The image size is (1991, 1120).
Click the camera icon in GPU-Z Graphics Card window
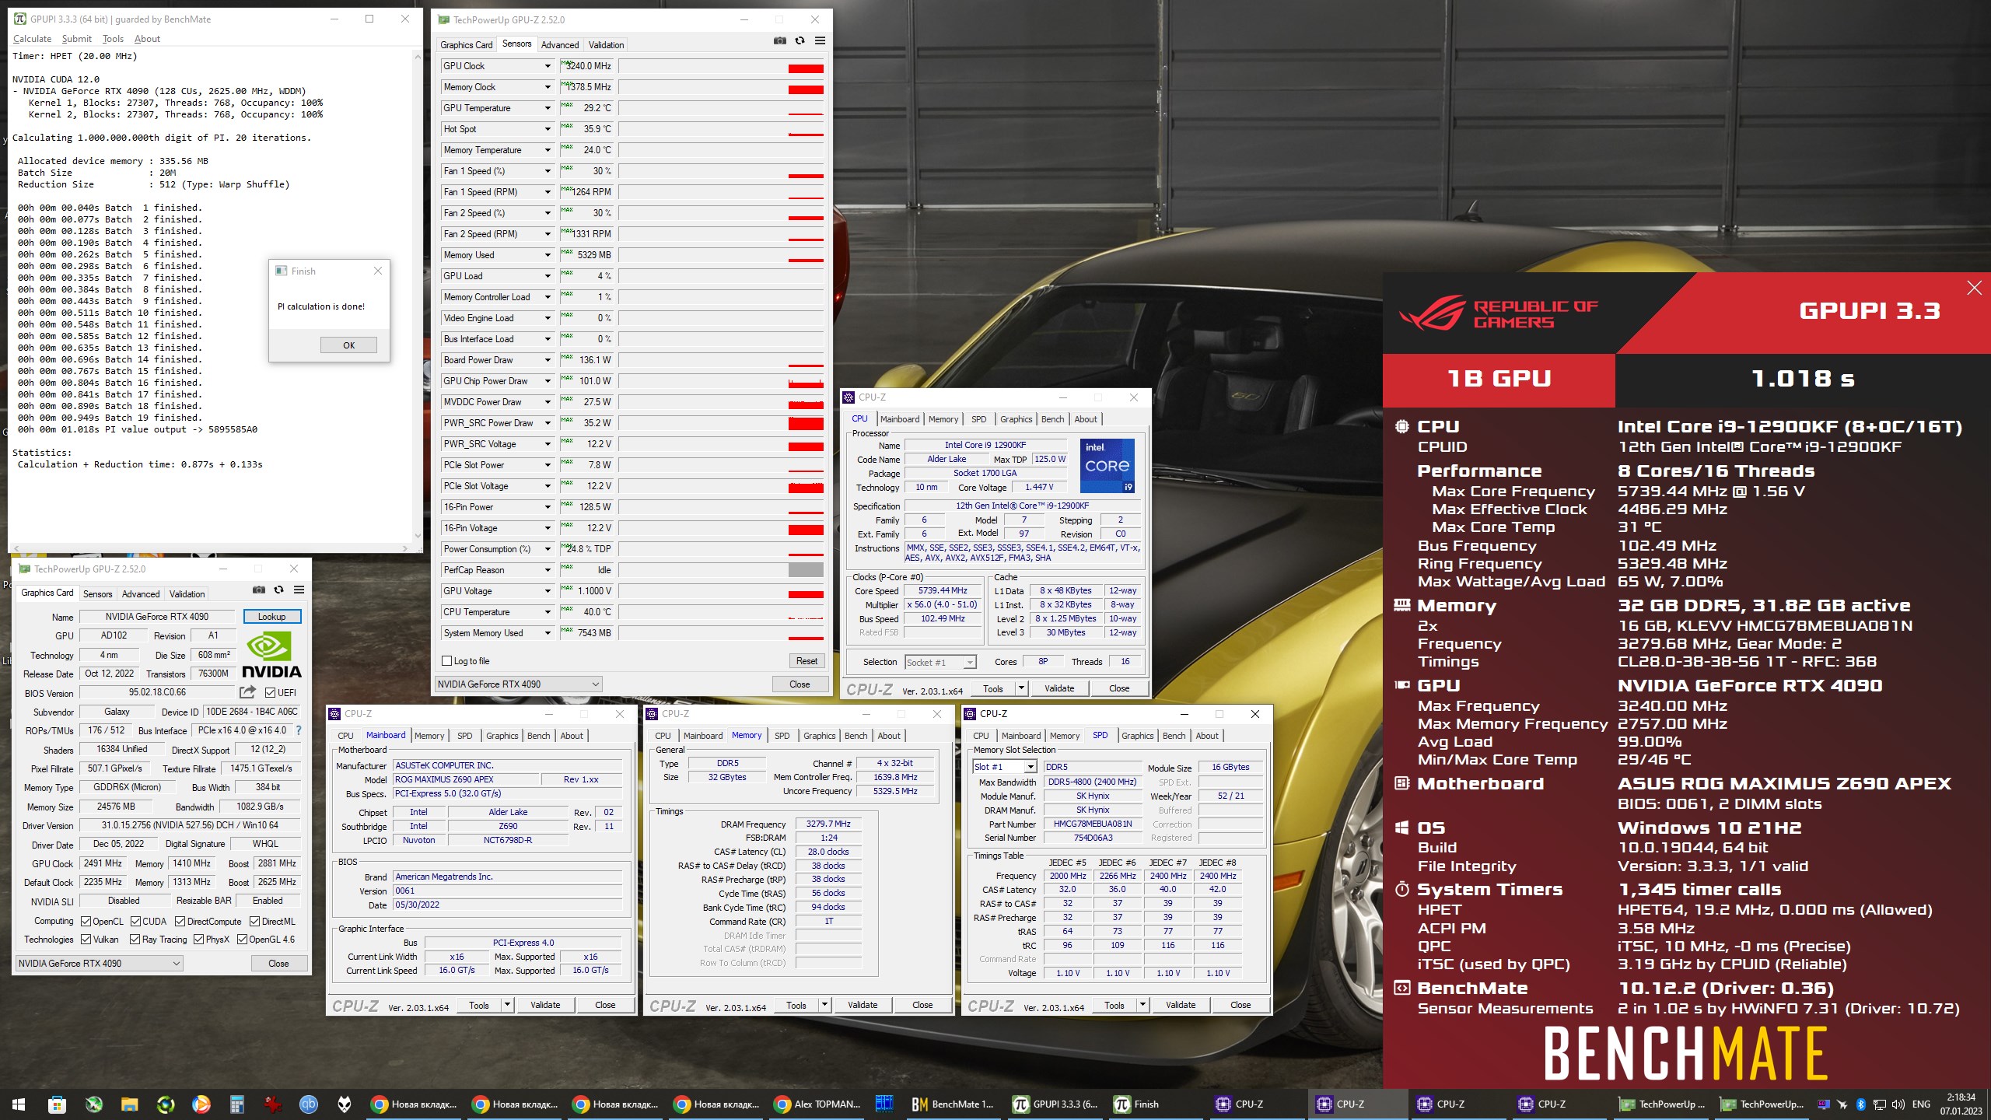[259, 590]
